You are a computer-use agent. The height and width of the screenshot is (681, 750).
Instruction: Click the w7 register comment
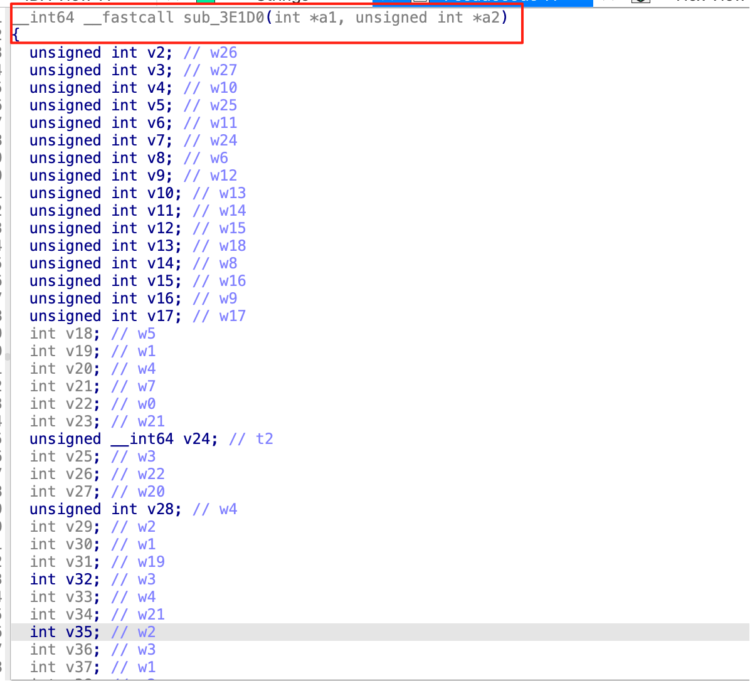click(146, 387)
